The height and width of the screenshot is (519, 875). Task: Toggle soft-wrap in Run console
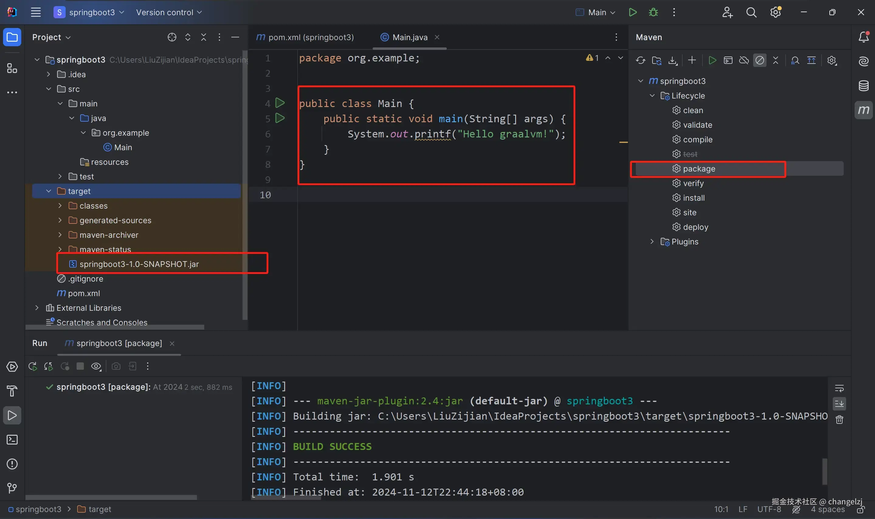point(839,388)
